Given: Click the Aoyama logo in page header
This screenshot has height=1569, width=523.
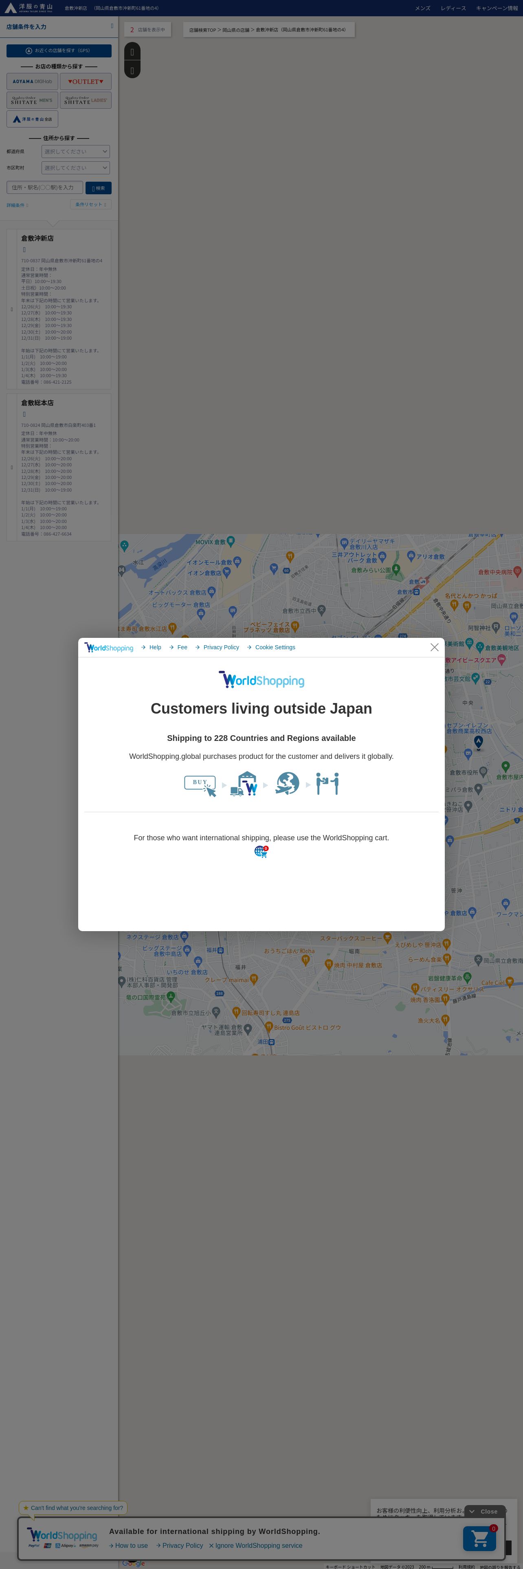Looking at the screenshot, I should (x=29, y=8).
